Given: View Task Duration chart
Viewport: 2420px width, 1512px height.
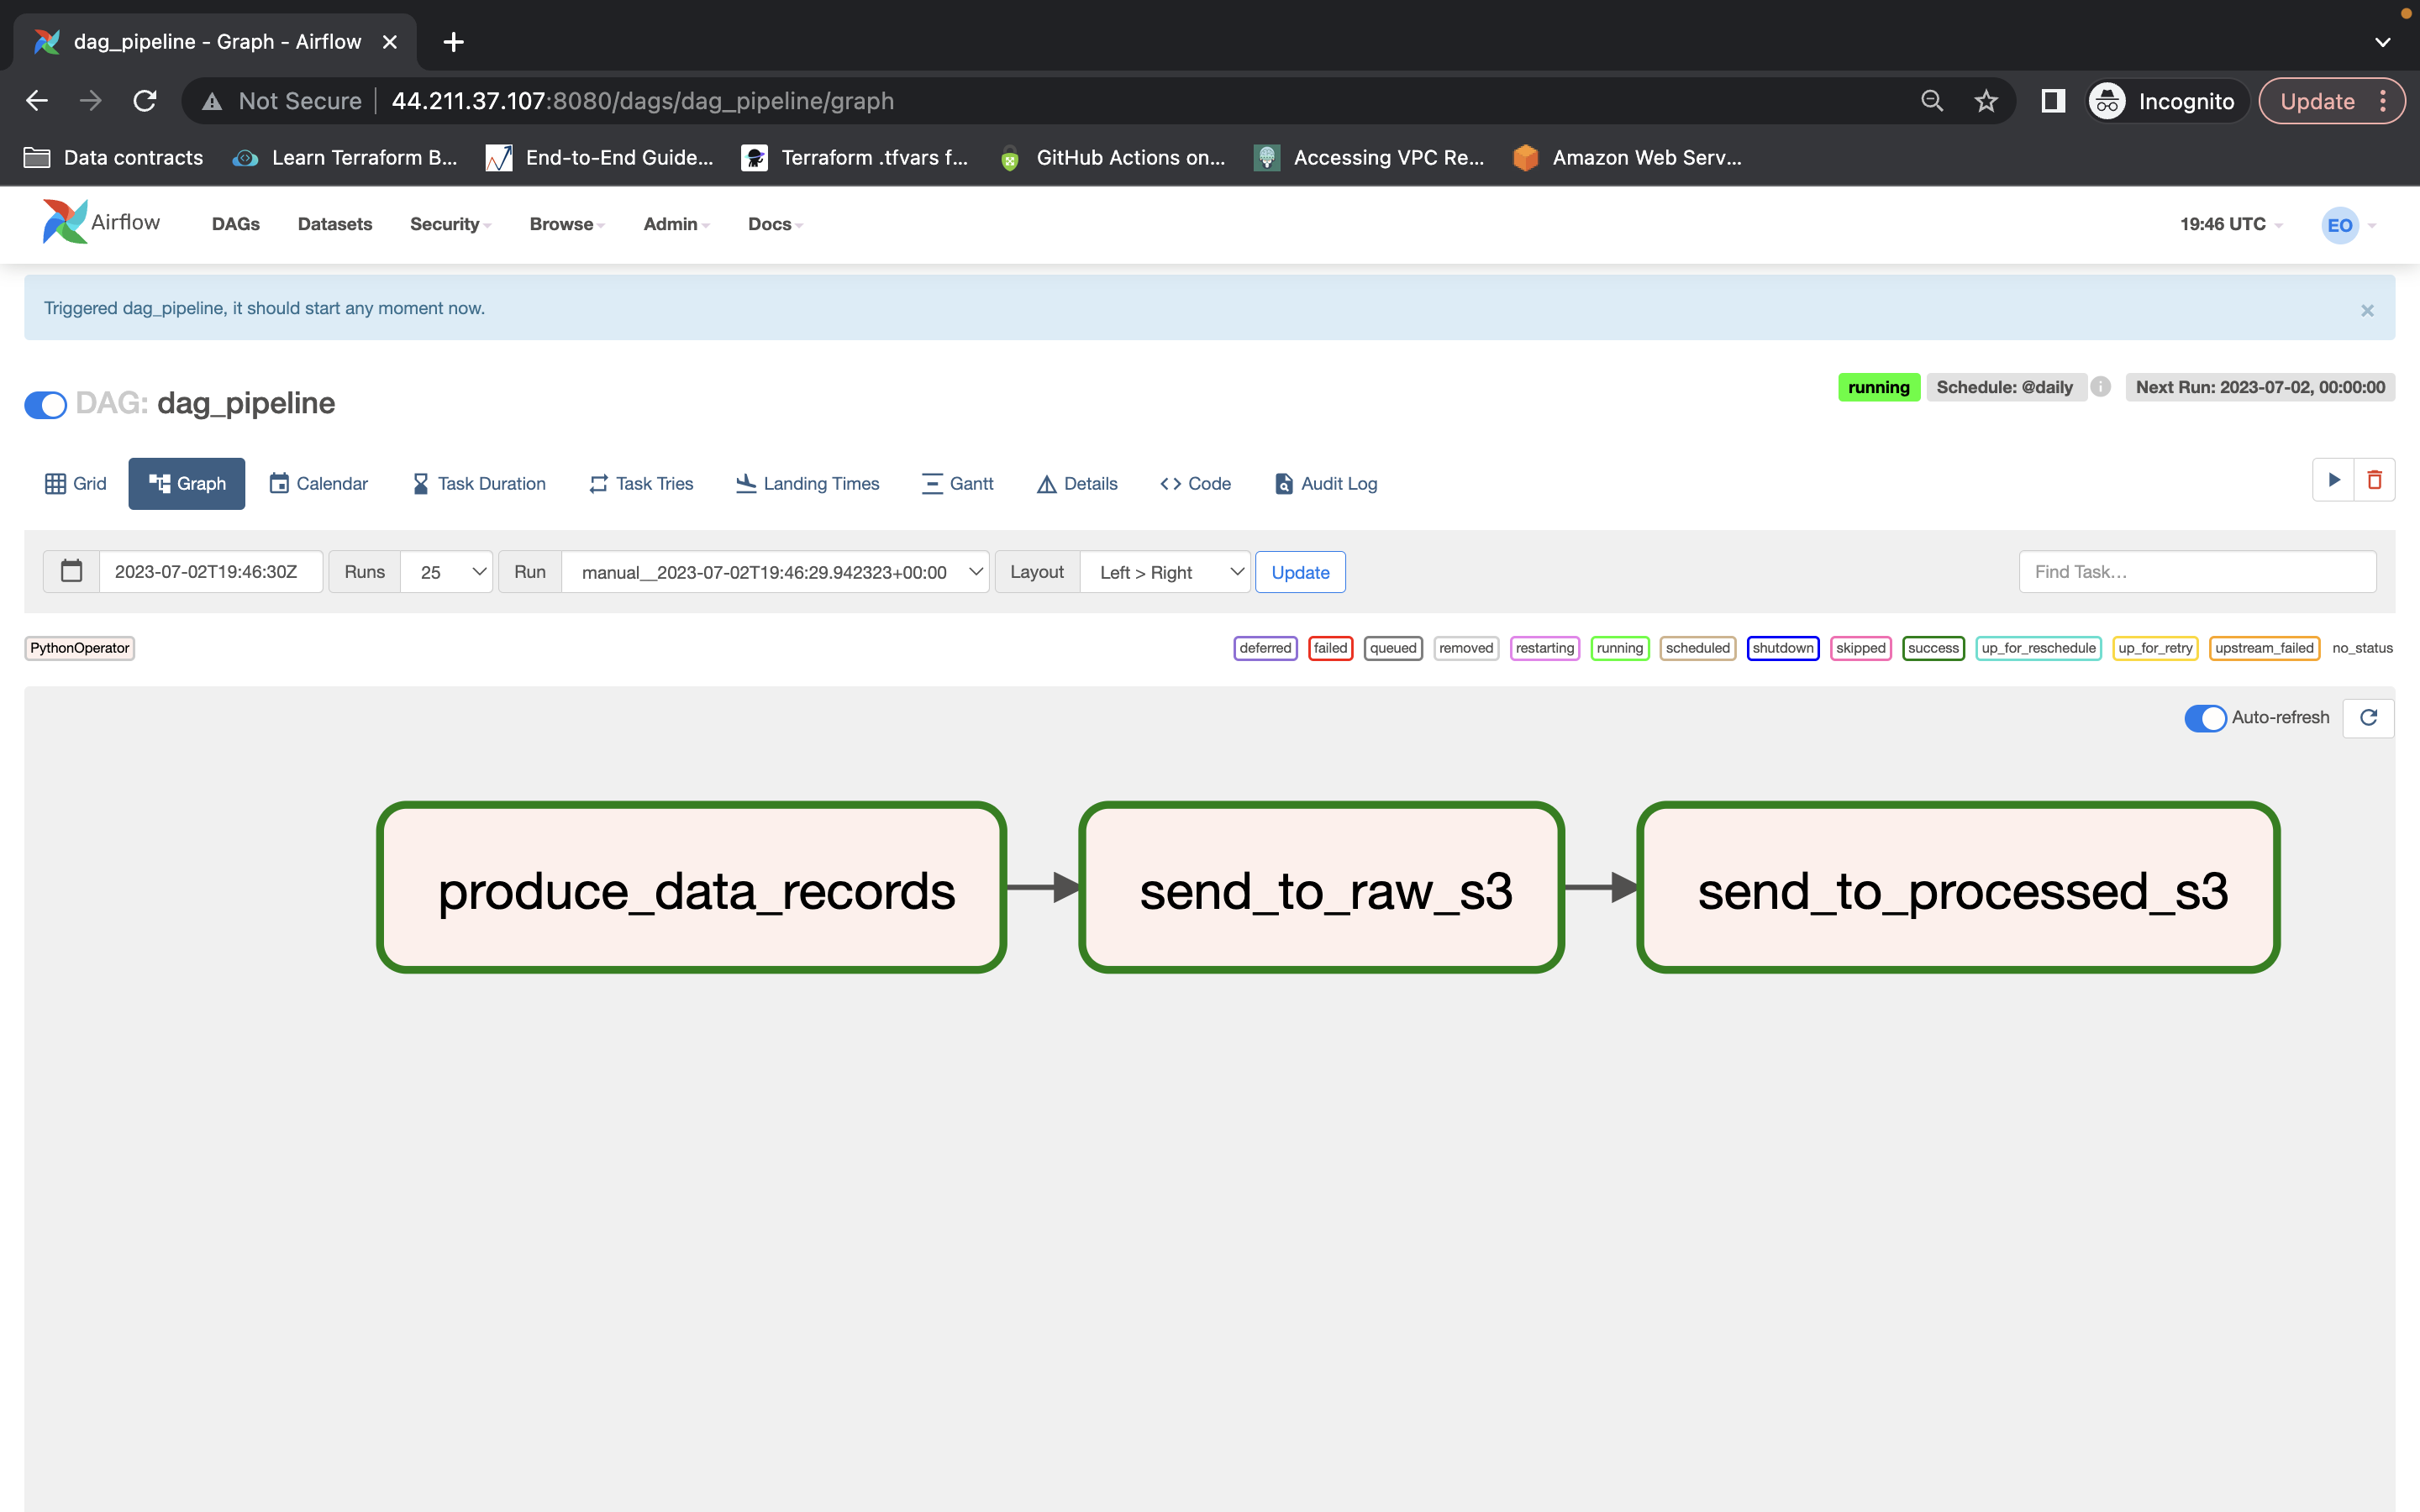Looking at the screenshot, I should pos(478,483).
